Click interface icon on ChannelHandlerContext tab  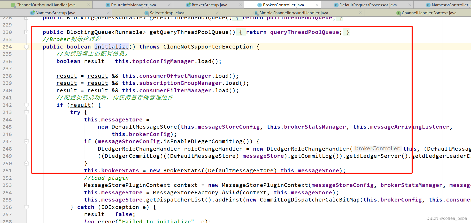click(398, 13)
